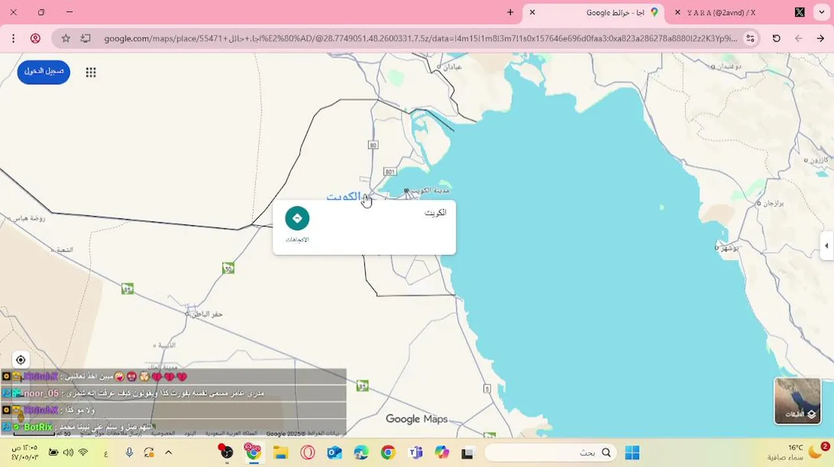
Task: Open File Explorer from the taskbar
Action: tap(281, 453)
